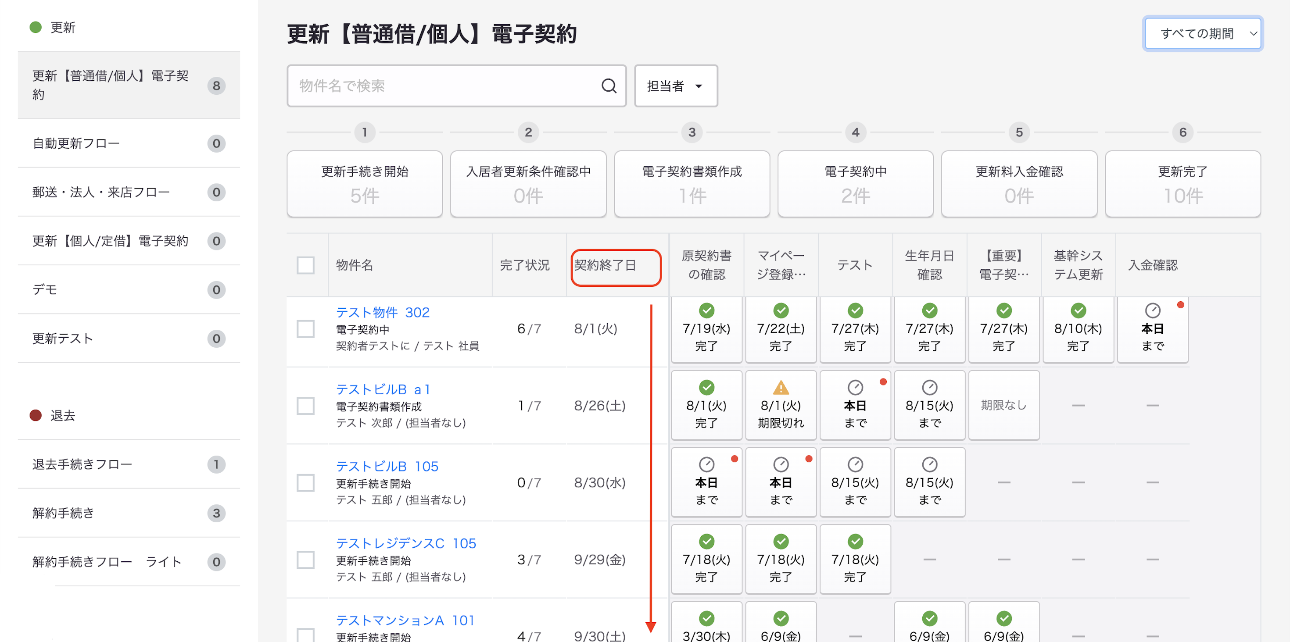Viewport: 1290px width, 642px height.
Task: Click green check in 原契約書の確認 for テストマンションA 101
Action: tap(706, 618)
